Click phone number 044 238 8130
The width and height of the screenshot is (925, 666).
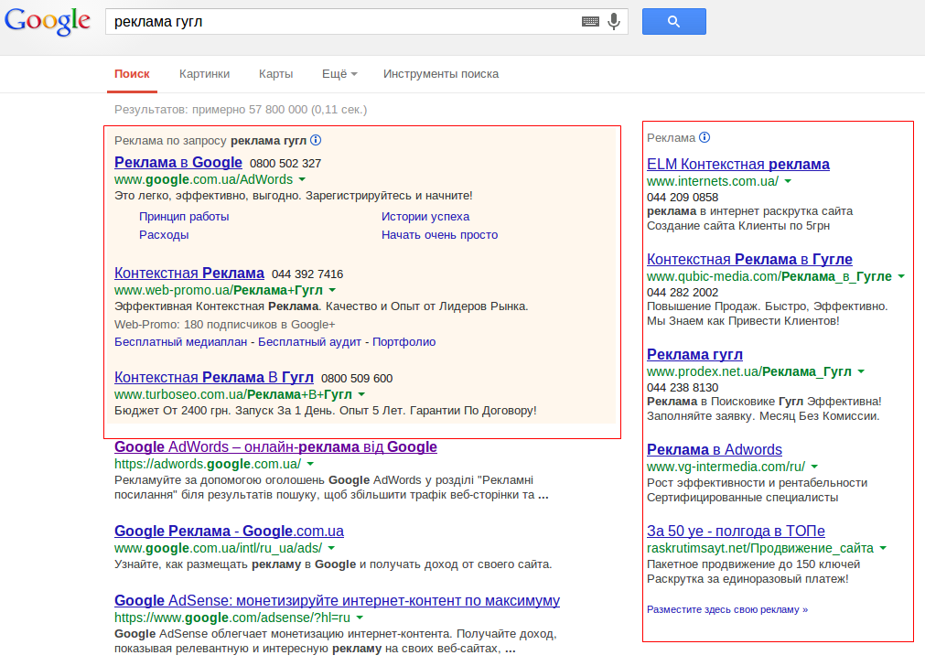point(683,388)
